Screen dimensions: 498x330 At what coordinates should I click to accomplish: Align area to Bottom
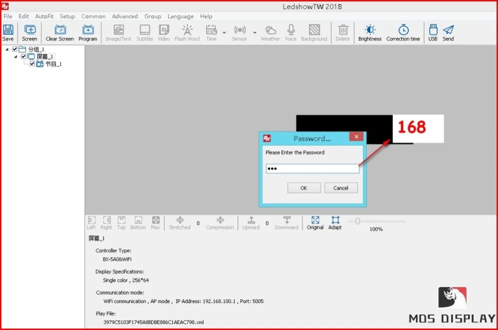point(138,223)
